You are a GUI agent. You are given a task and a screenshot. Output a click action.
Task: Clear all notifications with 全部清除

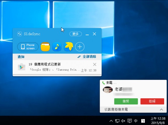[x=87, y=57]
